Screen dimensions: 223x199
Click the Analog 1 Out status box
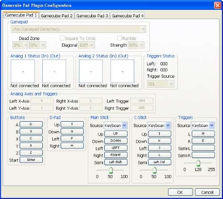click(x=54, y=71)
